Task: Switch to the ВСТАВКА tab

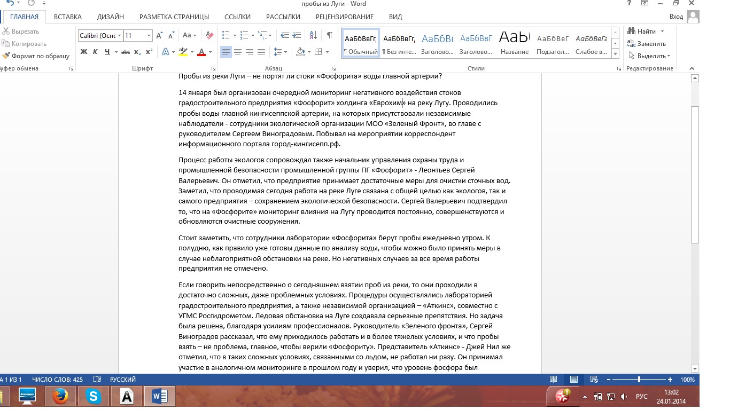Action: (x=67, y=17)
